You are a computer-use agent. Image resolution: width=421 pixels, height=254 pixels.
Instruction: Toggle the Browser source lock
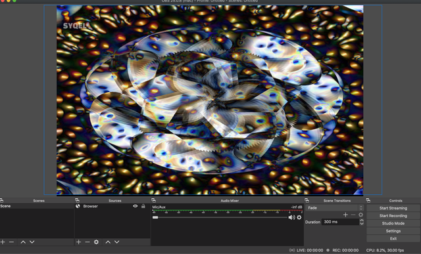[x=143, y=206]
